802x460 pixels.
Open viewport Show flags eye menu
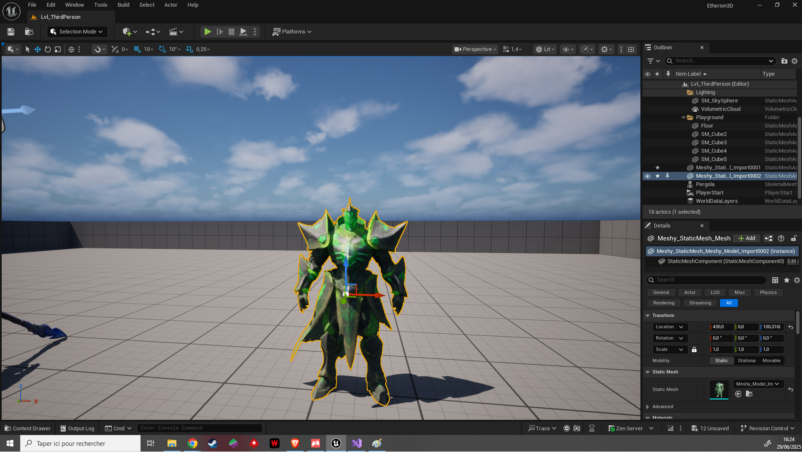tap(568, 49)
